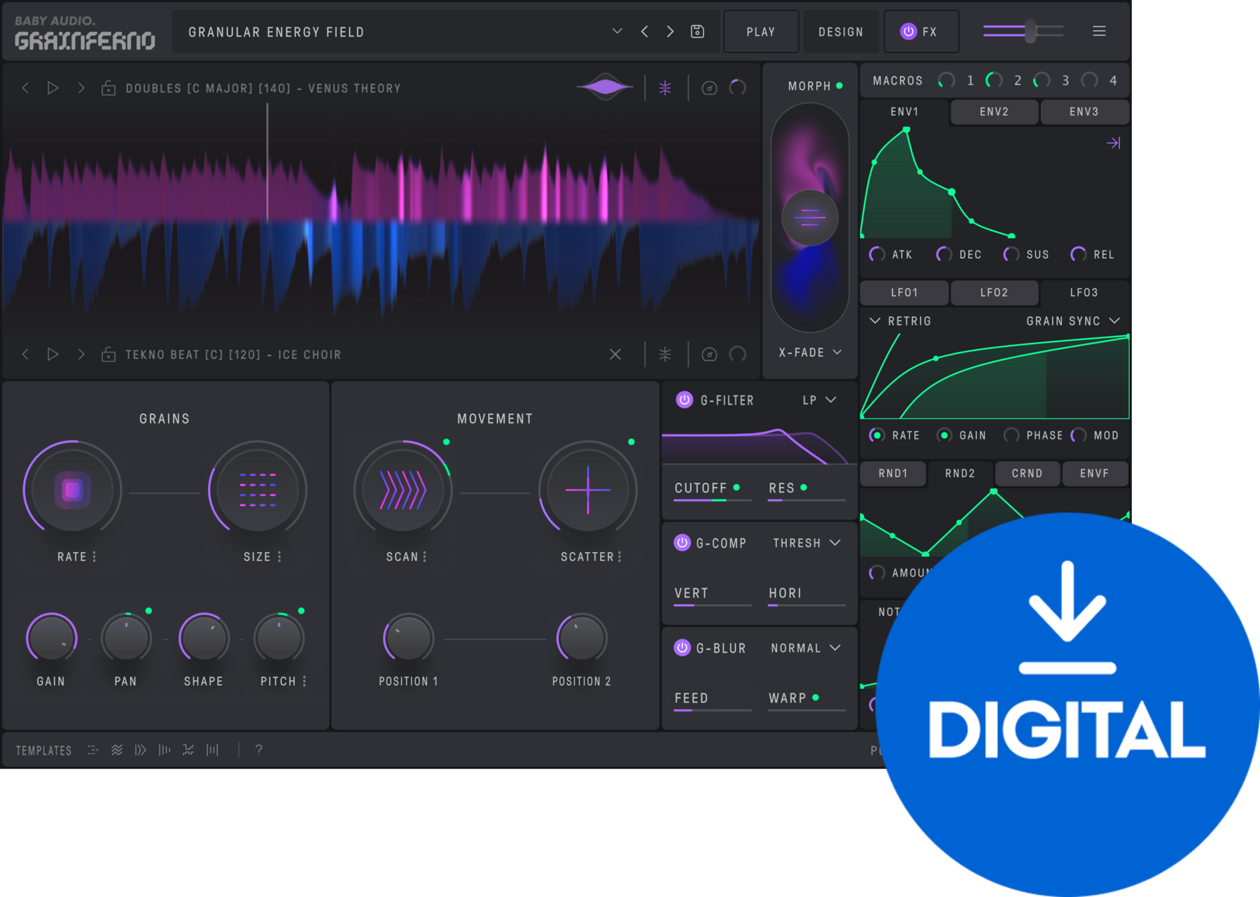Load previous sample for Tekno Beat layer
This screenshot has width=1260, height=897.
coord(26,354)
